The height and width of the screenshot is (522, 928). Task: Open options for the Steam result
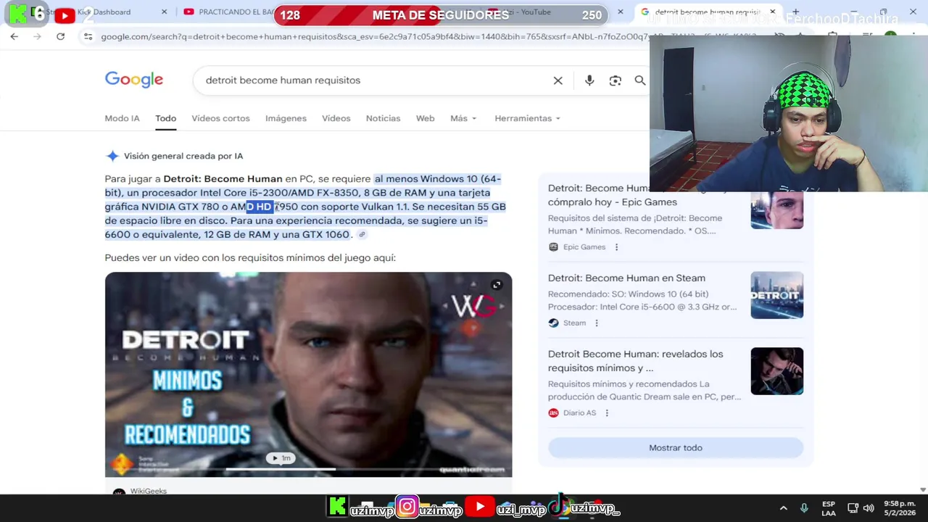click(x=597, y=323)
